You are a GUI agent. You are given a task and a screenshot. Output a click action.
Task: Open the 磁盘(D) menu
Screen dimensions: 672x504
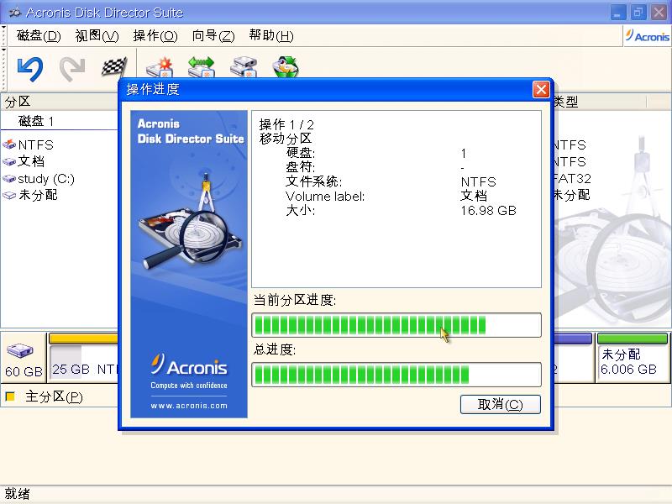click(39, 35)
